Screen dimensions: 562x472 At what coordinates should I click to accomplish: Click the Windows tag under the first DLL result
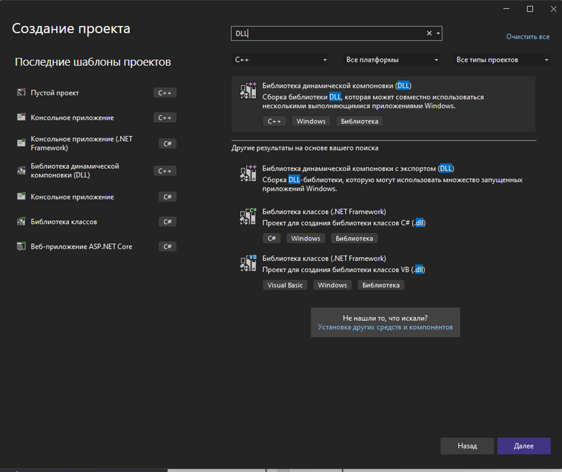311,122
